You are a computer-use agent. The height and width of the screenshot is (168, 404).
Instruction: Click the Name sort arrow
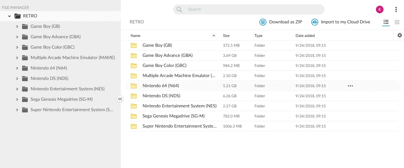click(214, 36)
